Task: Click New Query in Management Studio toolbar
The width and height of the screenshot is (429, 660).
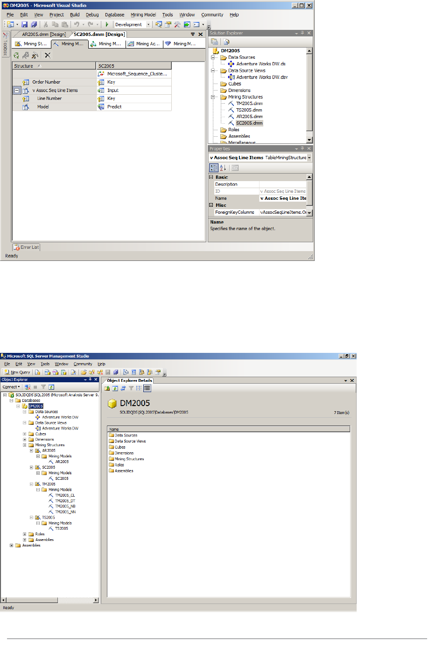Action: pos(17,372)
